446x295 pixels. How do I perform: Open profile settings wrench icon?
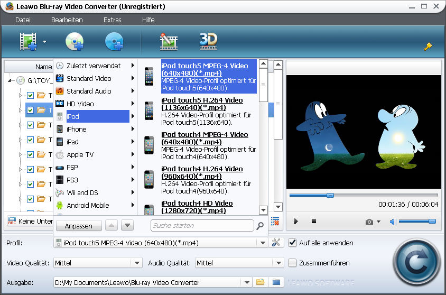[x=276, y=243]
